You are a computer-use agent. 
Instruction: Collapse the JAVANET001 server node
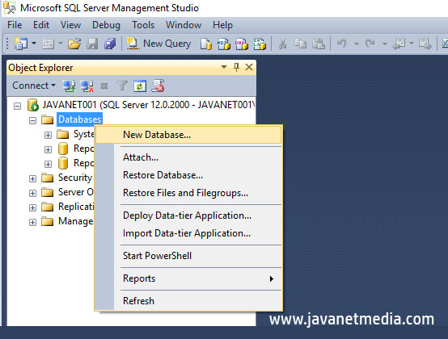18,107
